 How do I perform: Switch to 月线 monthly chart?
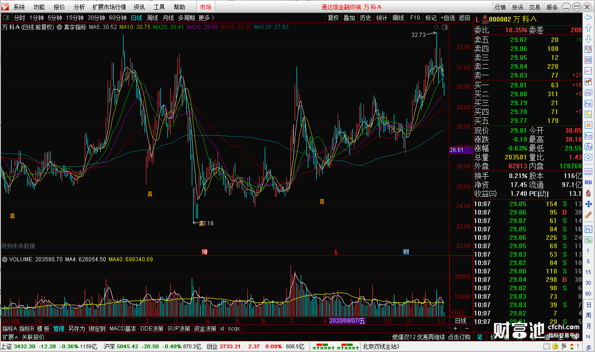click(168, 18)
